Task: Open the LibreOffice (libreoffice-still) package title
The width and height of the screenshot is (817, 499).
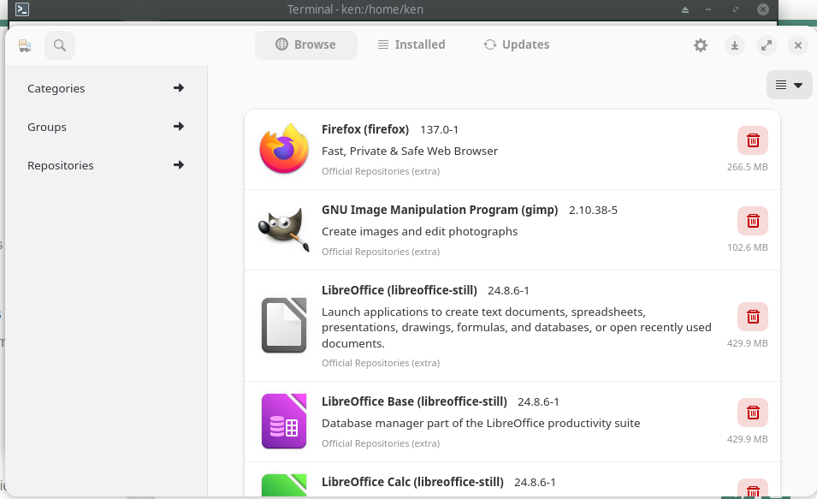Action: point(400,290)
